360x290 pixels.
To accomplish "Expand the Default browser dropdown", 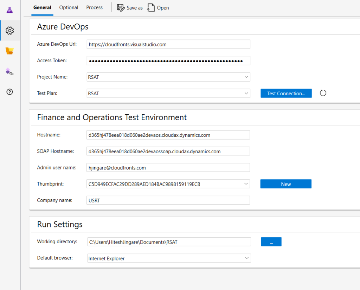I will pyautogui.click(x=246, y=258).
